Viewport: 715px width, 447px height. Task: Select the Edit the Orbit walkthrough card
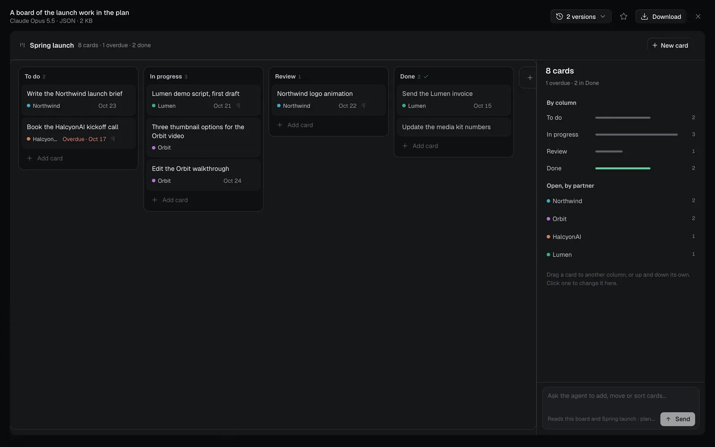pyautogui.click(x=203, y=175)
